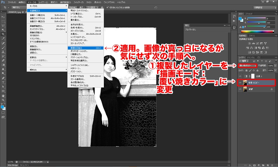
Task: Click the foreground color swatch in Color panel
Action: (240, 19)
